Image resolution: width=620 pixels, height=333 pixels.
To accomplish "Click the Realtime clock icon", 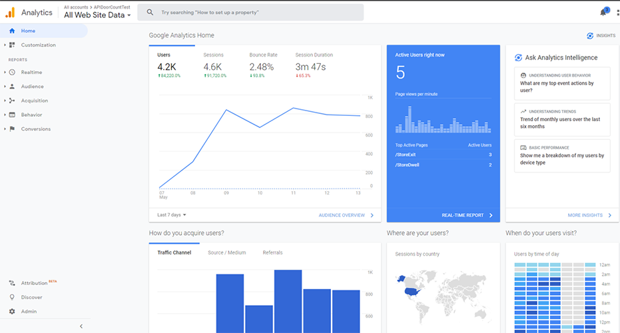I will click(12, 73).
